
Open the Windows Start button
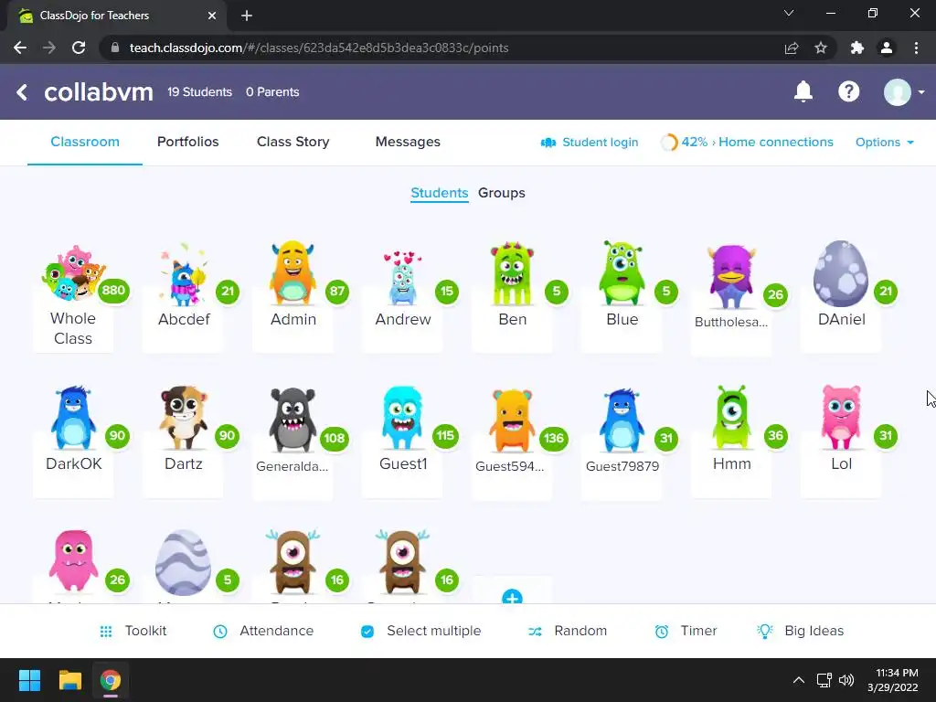point(29,680)
